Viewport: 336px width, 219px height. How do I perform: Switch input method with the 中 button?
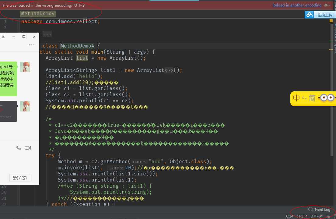(x=296, y=98)
